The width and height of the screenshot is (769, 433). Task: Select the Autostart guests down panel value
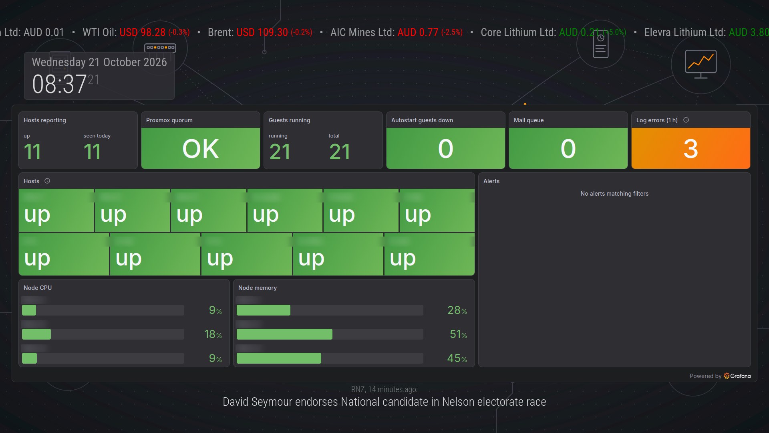coord(445,148)
